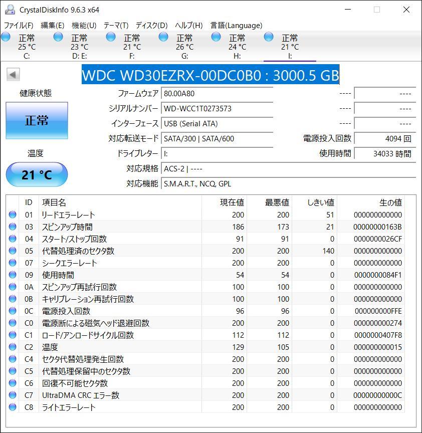
Task: Open the 編集(E) menu
Action: pos(53,26)
